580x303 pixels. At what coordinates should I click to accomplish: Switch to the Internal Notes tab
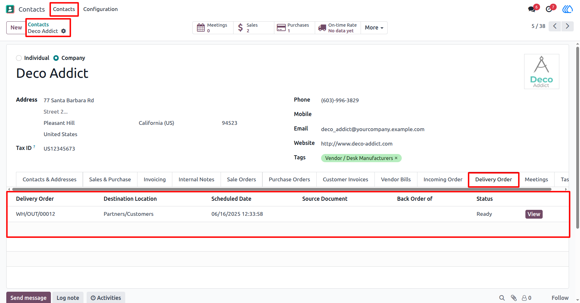[196, 179]
